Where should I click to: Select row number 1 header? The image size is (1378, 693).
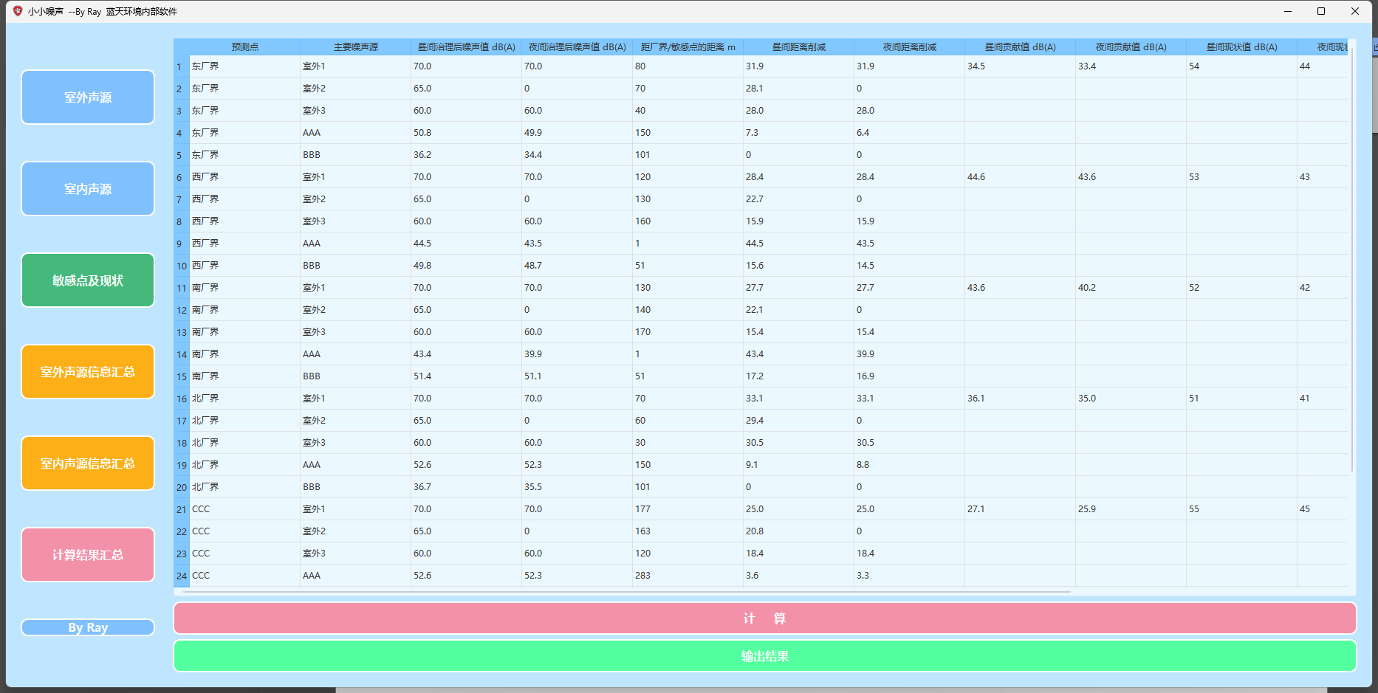coord(182,66)
